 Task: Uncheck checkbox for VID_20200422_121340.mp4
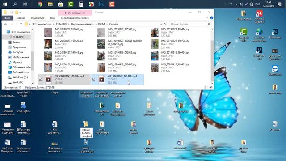[40, 80]
